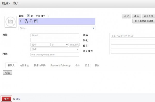The width and height of the screenshot is (155, 102).
Task: Open the 警告 tab
Action: click(97, 65)
